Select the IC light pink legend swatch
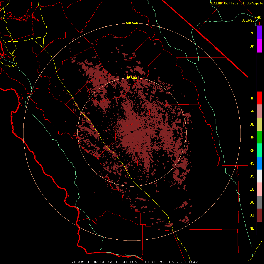This screenshot has height=264, width=264. (259, 189)
